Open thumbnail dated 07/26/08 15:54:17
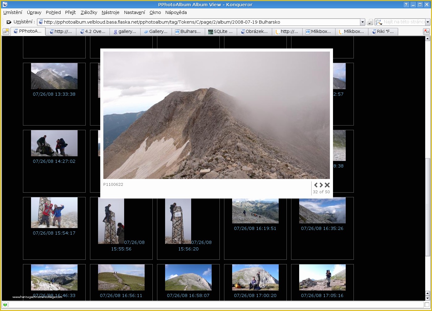Viewport: 432px width, 311px height. coord(54,213)
